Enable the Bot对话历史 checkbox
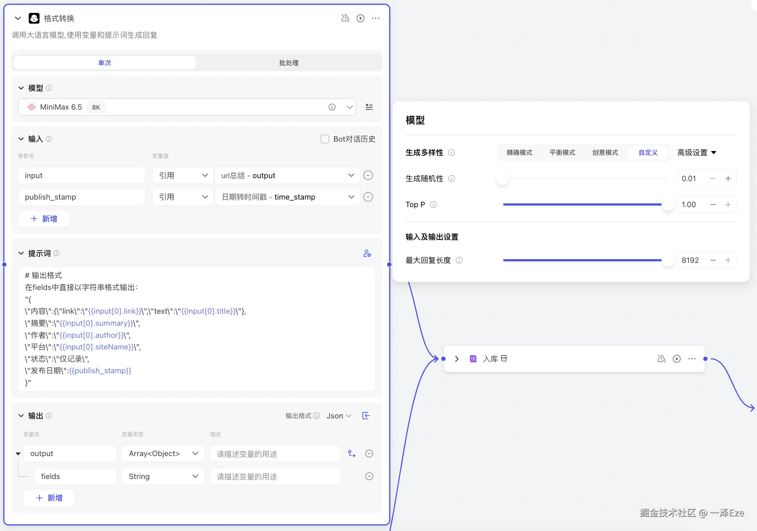The width and height of the screenshot is (757, 531). click(x=325, y=139)
